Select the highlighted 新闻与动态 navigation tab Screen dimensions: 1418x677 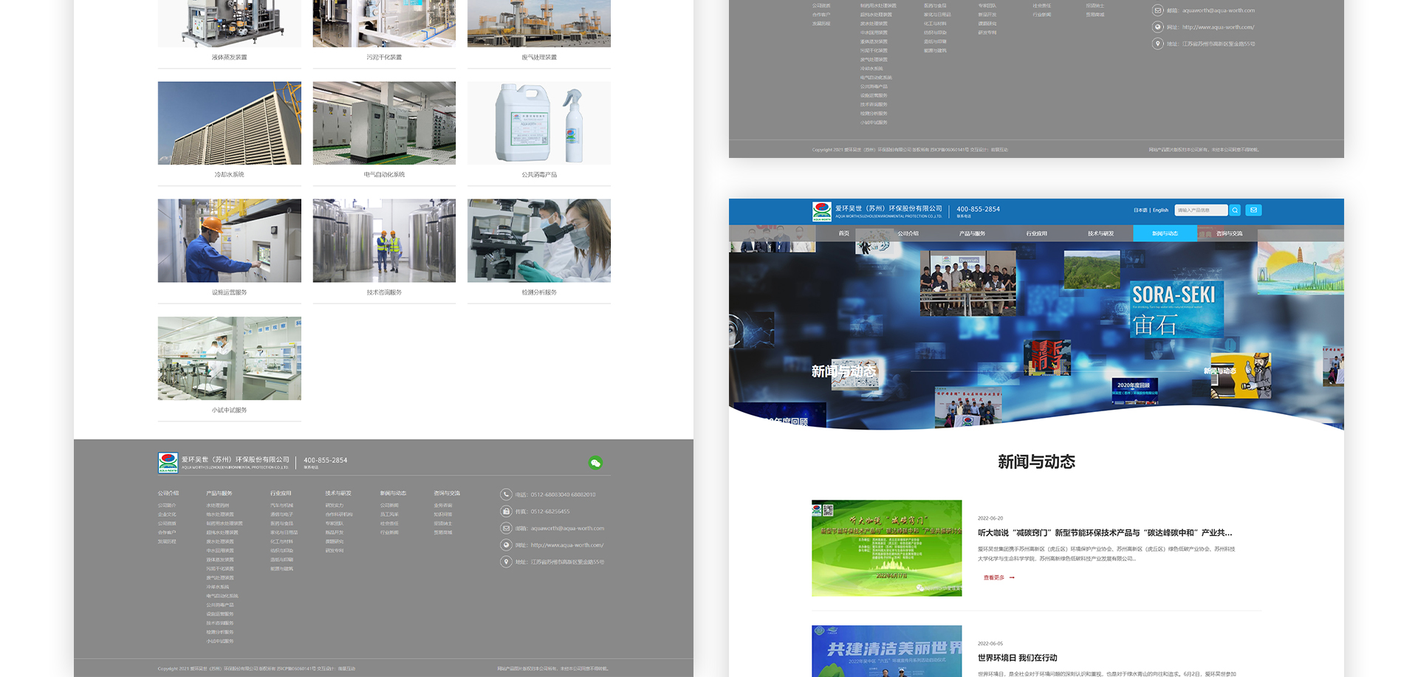click(1165, 233)
